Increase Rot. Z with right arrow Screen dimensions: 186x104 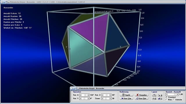[x=110, y=95]
